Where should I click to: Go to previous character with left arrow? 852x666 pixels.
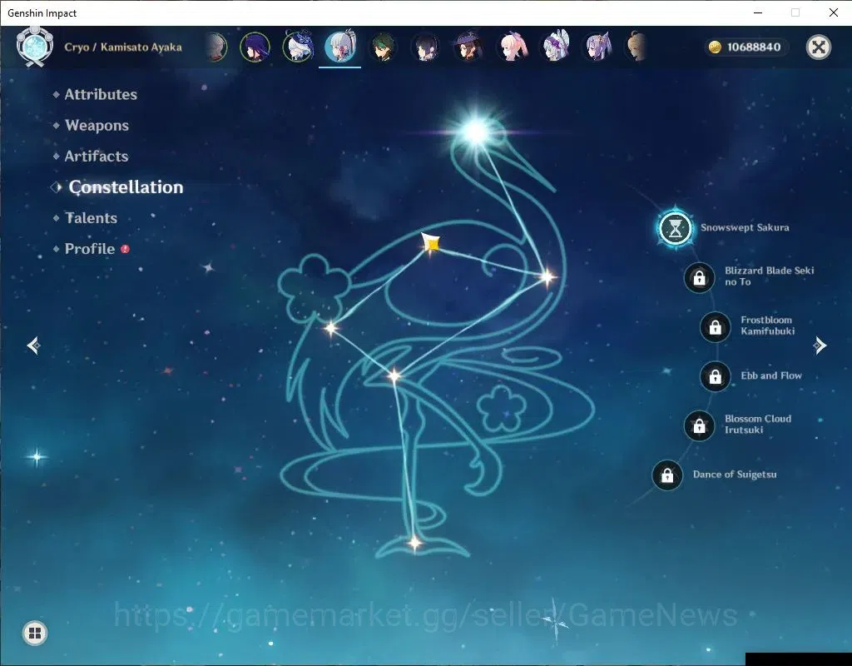point(34,345)
